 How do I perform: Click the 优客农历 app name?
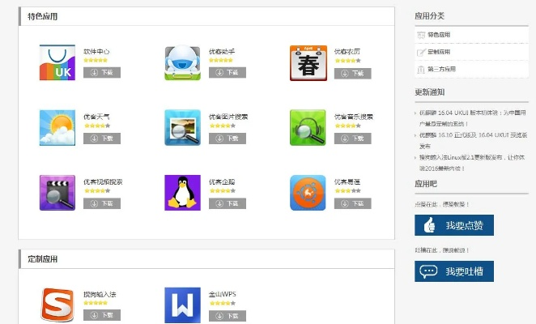point(347,52)
